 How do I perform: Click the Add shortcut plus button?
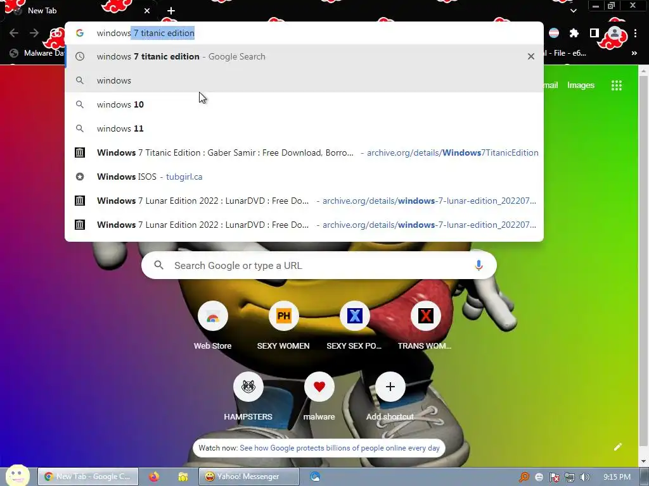390,387
